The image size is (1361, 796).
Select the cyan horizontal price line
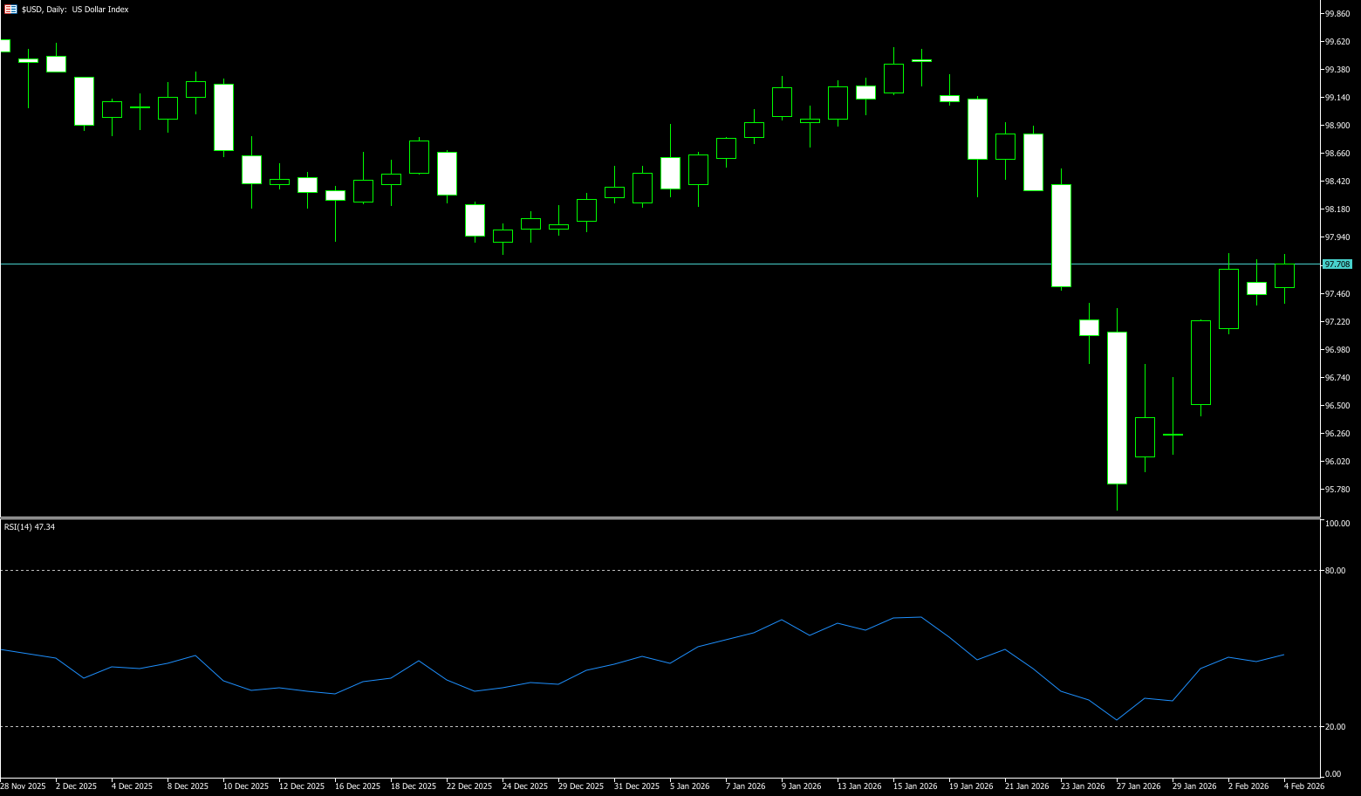pos(611,264)
